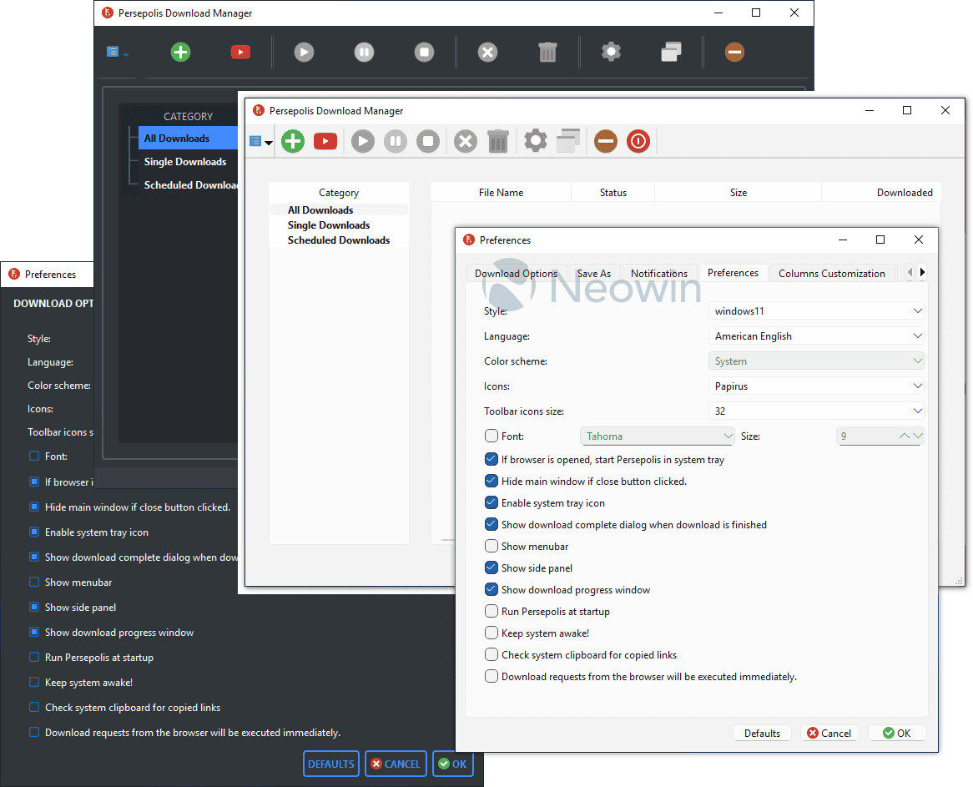Image resolution: width=973 pixels, height=787 pixels.
Task: Uncheck Show side panel in light Preferences
Action: point(492,568)
